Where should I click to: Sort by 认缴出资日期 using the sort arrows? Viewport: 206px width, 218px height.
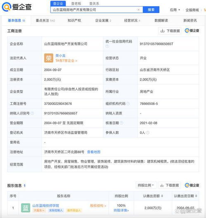(x=196, y=196)
